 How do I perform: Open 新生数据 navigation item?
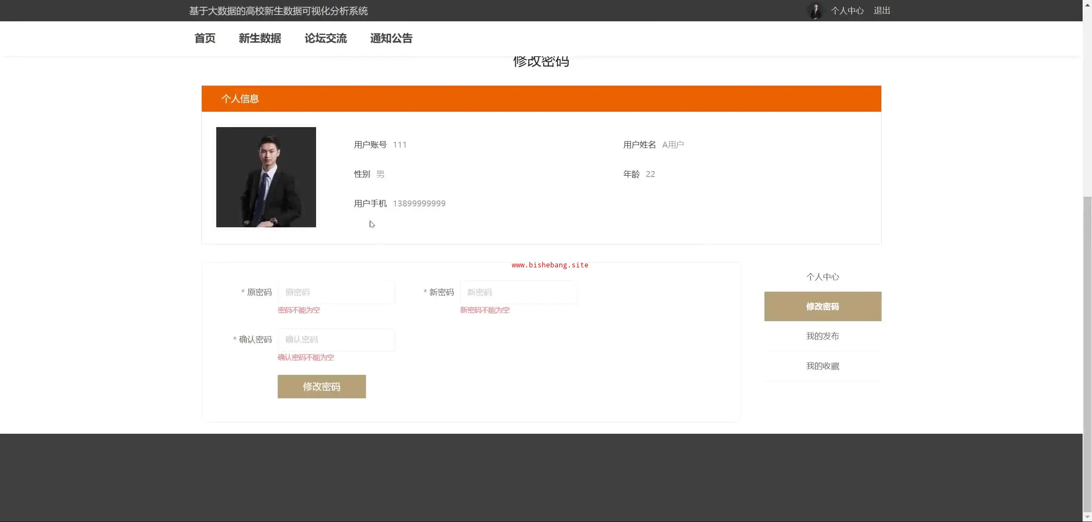click(260, 38)
